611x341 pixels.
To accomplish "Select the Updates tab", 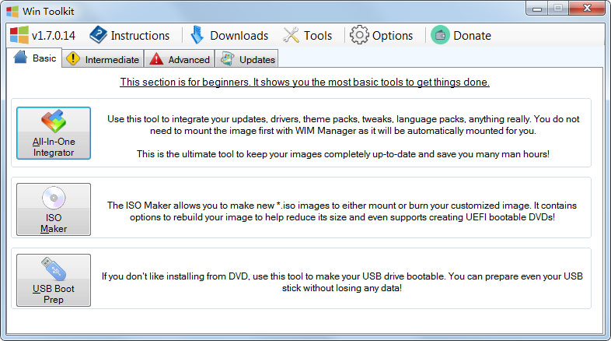I will point(247,59).
